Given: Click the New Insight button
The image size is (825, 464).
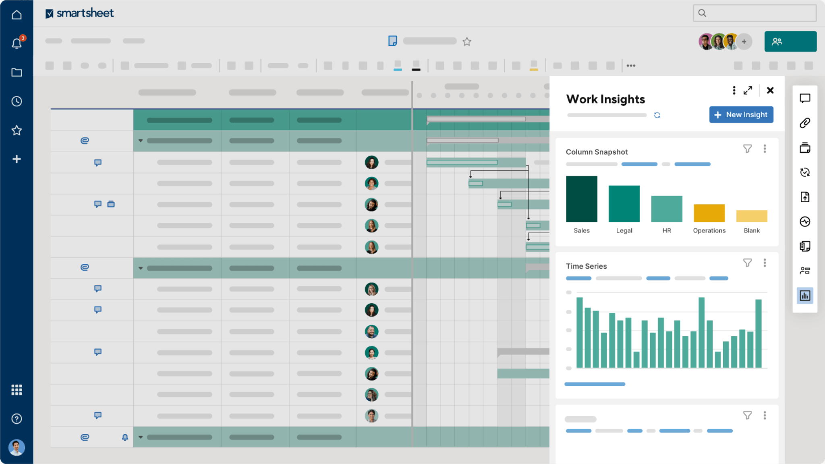Looking at the screenshot, I should [x=741, y=115].
